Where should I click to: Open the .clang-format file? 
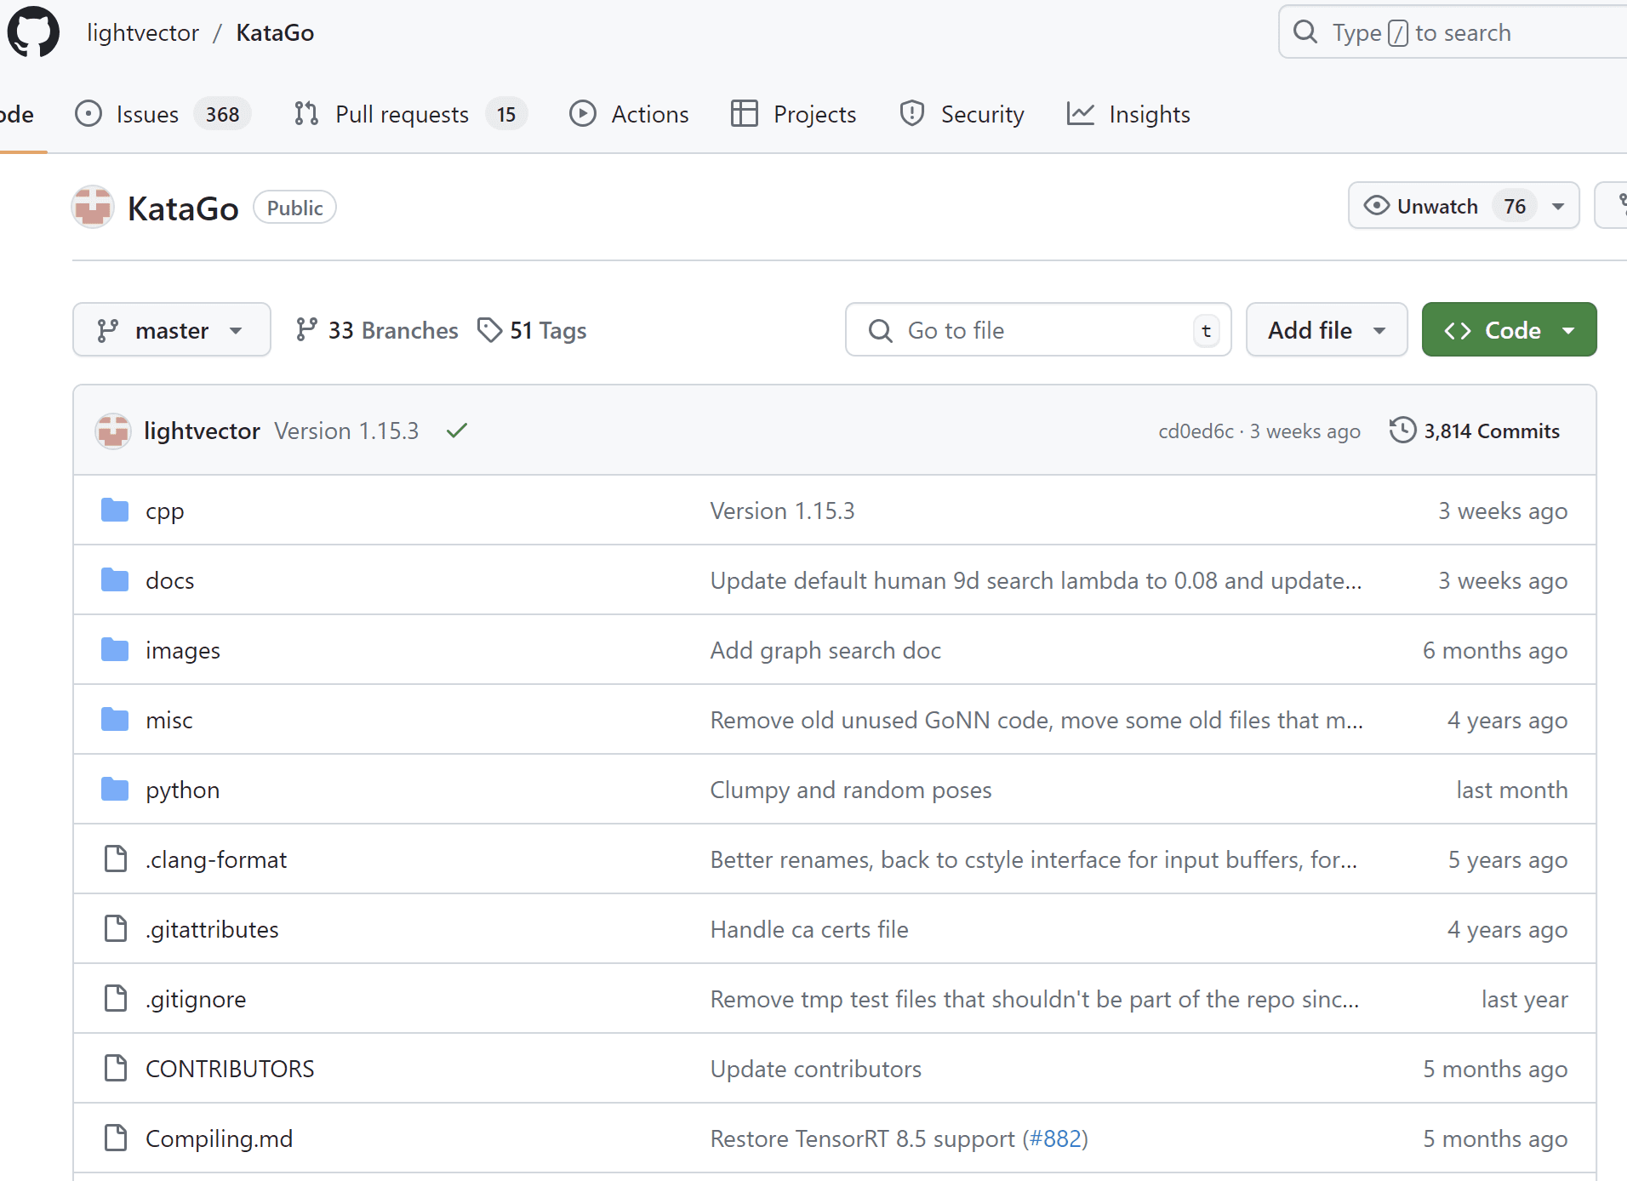[216, 859]
